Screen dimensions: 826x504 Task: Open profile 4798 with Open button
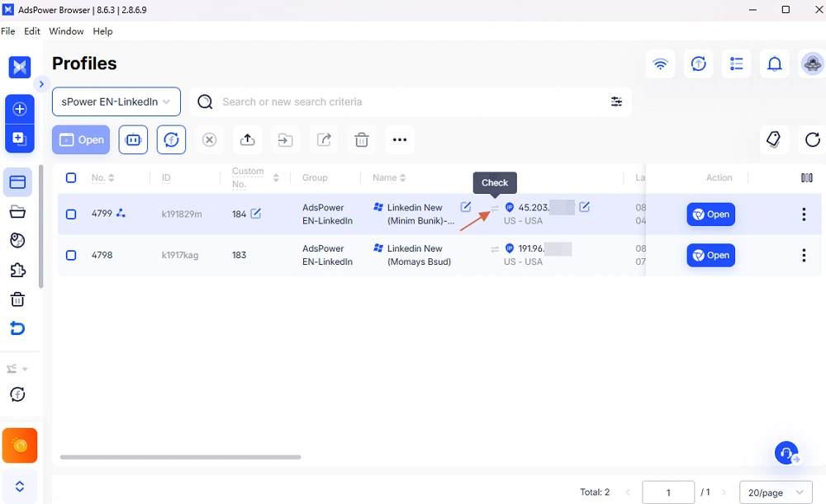pyautogui.click(x=710, y=255)
